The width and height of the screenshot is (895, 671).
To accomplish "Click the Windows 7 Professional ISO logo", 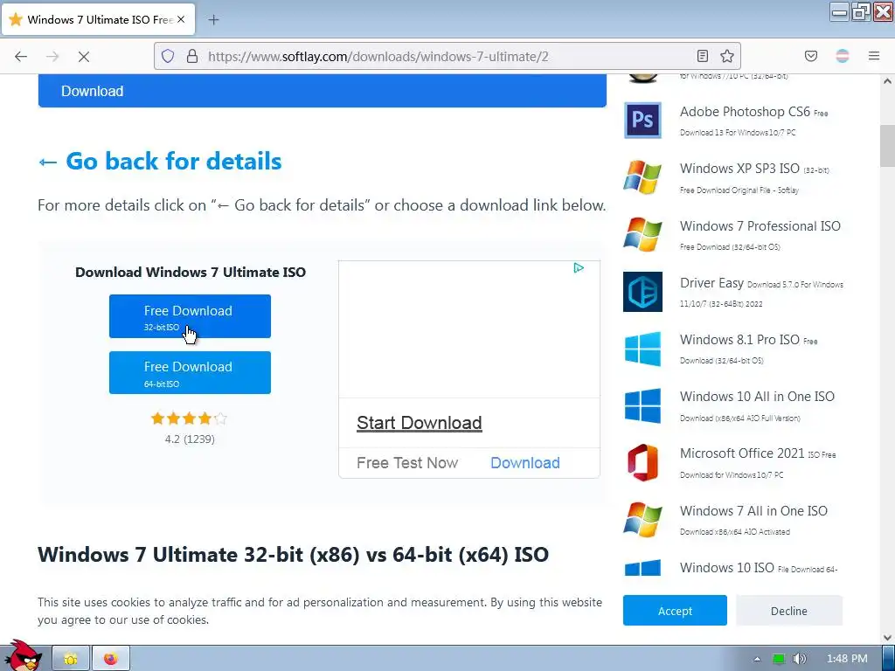I will [x=642, y=234].
